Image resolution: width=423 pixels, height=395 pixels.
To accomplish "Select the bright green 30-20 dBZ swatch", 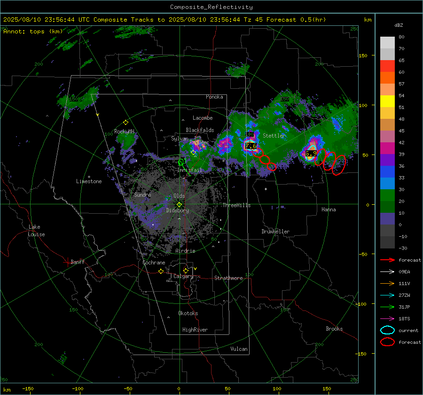I will pos(387,195).
